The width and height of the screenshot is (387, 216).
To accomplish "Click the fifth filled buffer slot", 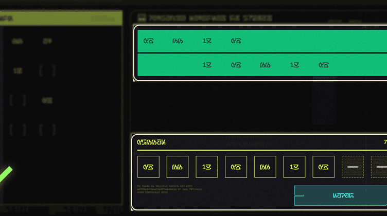I will pos(265,167).
